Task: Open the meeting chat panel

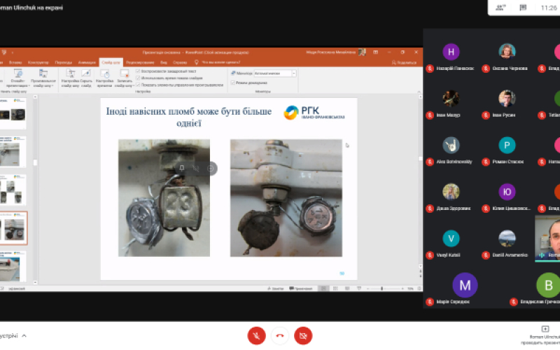Action: [523, 8]
